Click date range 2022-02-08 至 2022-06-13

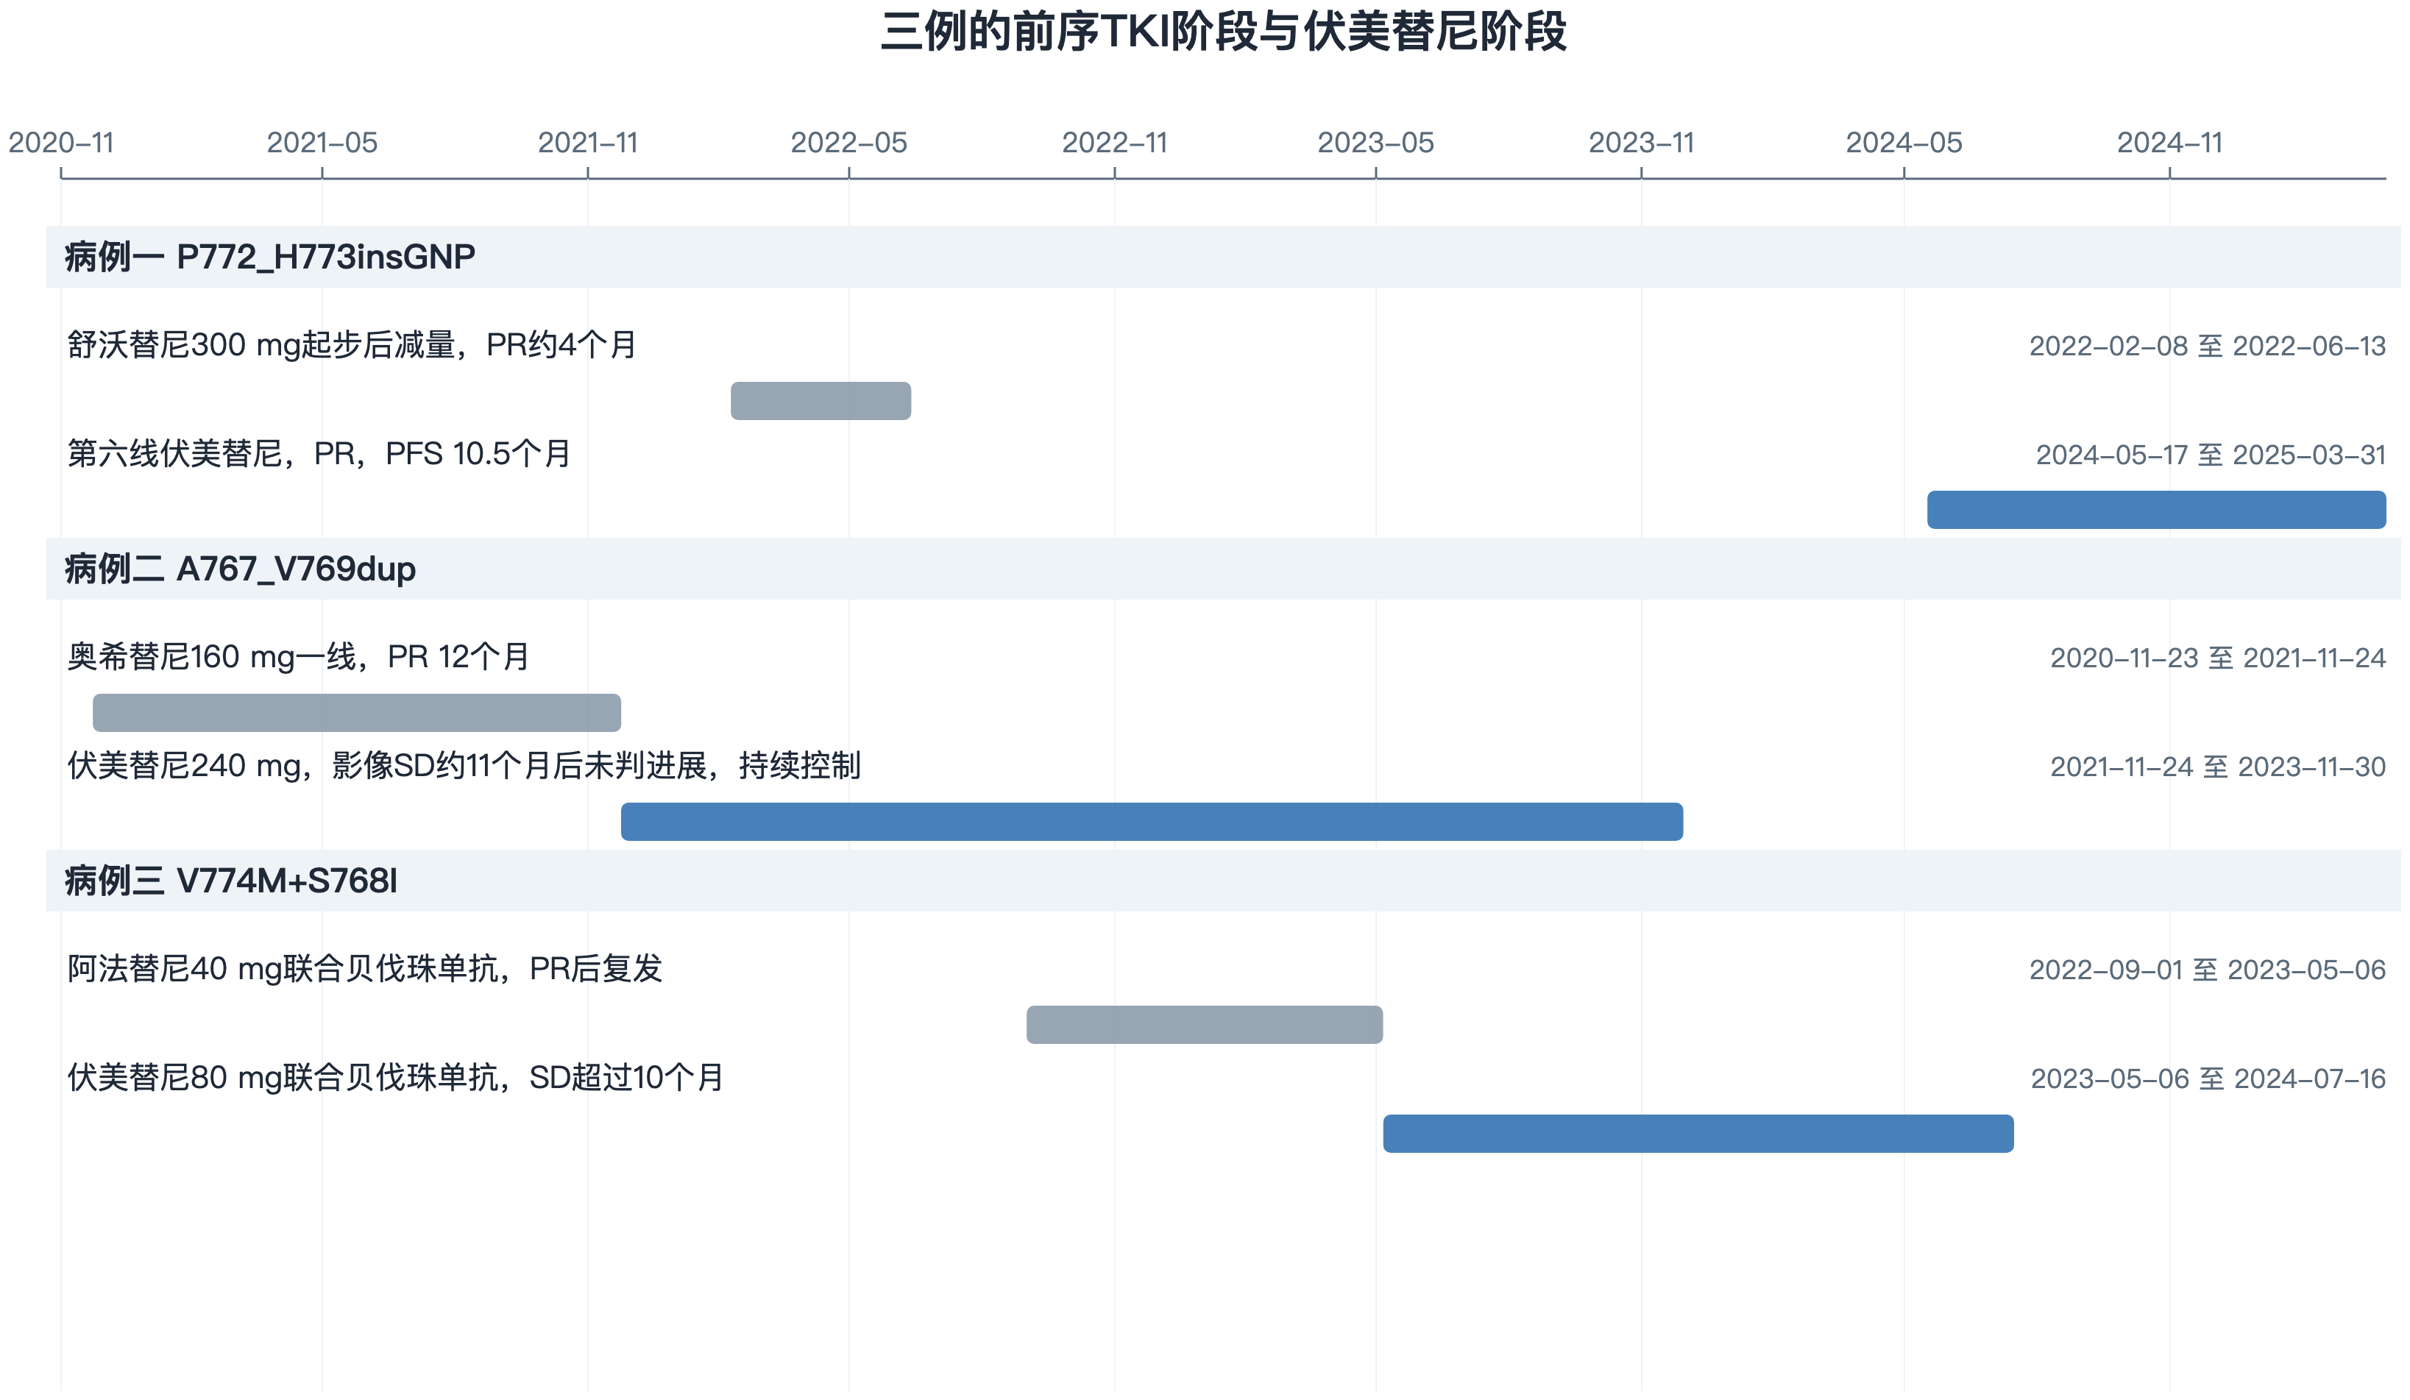2207,347
